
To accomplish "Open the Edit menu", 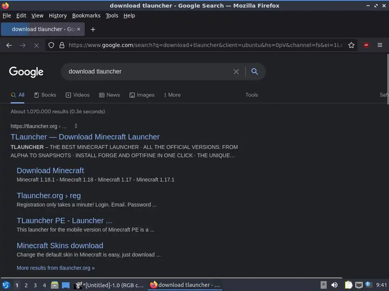I will tap(21, 16).
